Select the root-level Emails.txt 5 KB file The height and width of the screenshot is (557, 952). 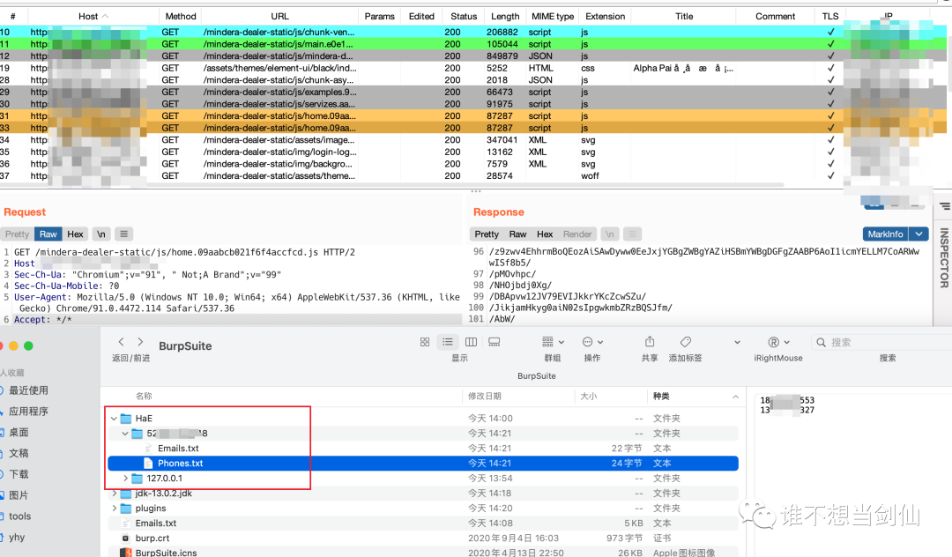(x=422, y=523)
